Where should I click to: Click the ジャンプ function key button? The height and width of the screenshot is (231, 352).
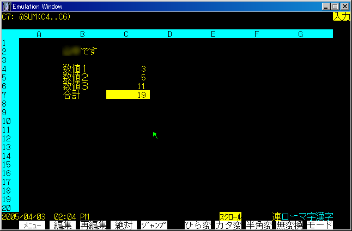154,225
